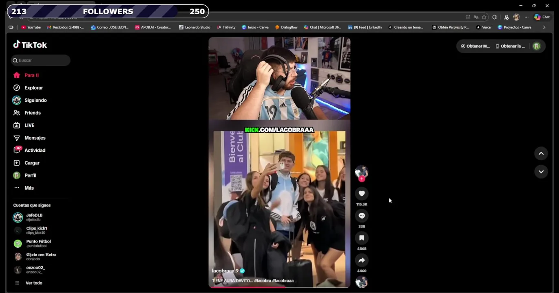Click Obtener la... app button
Image resolution: width=559 pixels, height=293 pixels.
(x=510, y=46)
